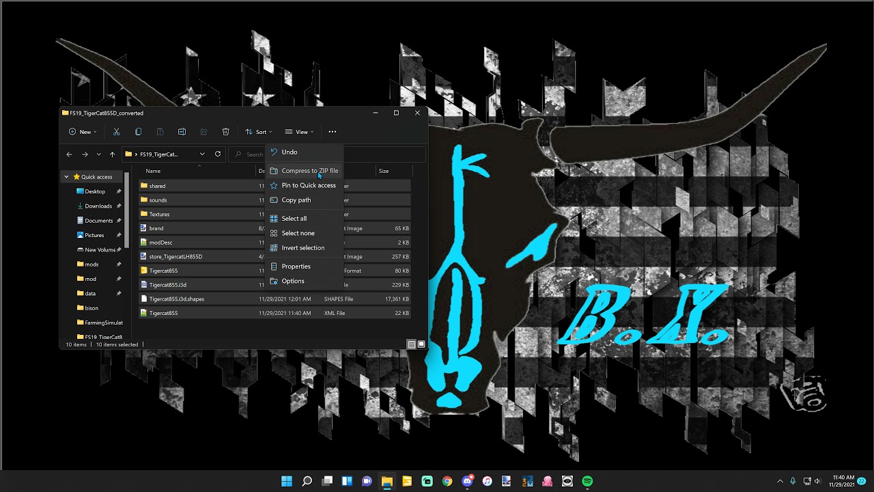Refresh the folder view

(218, 154)
